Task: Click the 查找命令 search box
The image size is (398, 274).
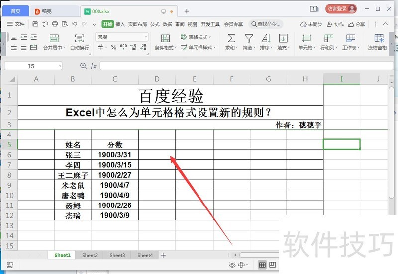Action: coord(266,24)
